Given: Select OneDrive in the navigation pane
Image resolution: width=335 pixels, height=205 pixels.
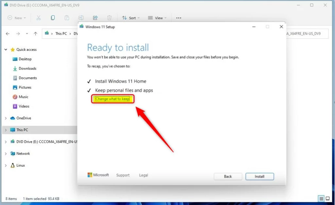Looking at the screenshot, I should click(x=24, y=118).
